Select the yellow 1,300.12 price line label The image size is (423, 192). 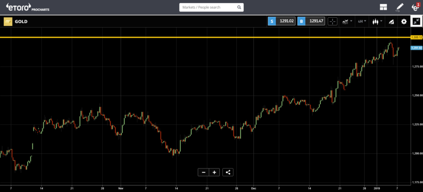coord(417,37)
